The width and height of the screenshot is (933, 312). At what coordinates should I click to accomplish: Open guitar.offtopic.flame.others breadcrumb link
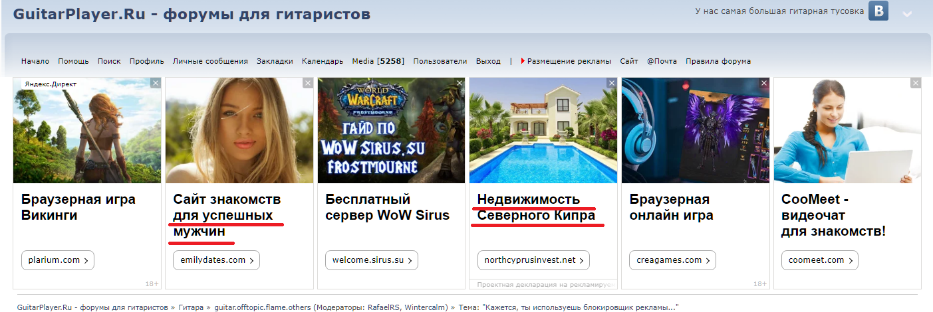coord(262,307)
